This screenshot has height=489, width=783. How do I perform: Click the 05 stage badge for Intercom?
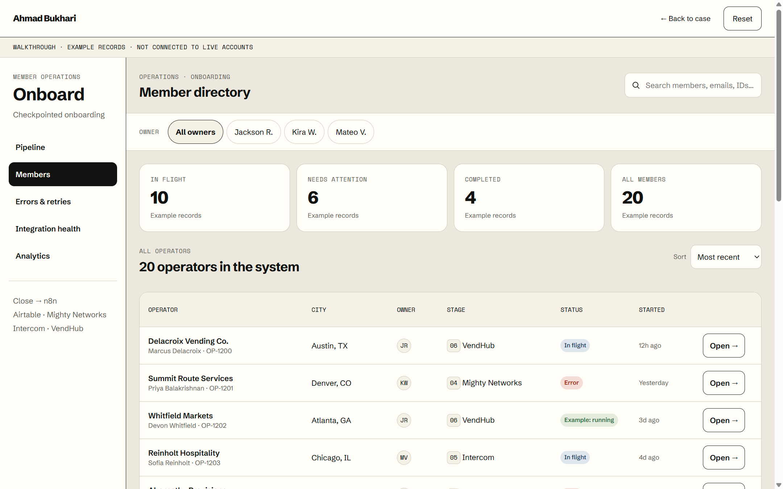[x=453, y=457]
